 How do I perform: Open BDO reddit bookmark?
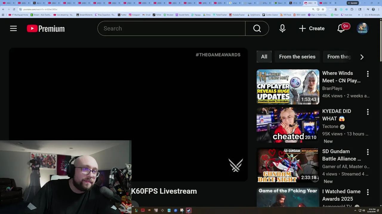pyautogui.click(x=299, y=15)
